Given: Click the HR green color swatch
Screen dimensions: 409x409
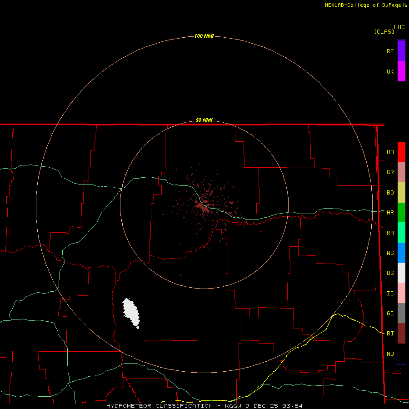Looking at the screenshot, I should tap(401, 213).
